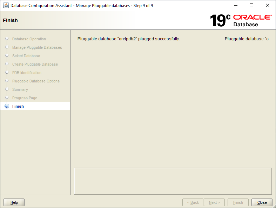Close window using title bar X
Image resolution: width=276 pixels, height=208 pixels.
(267, 6)
